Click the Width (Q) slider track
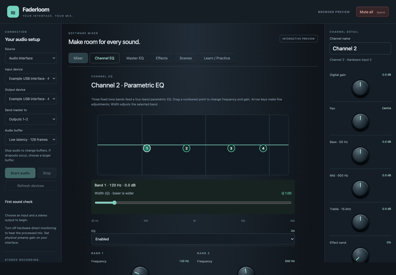The width and height of the screenshot is (396, 275). point(193,203)
